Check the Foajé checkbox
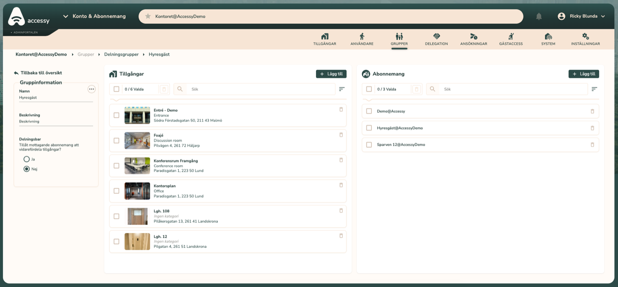 point(117,140)
